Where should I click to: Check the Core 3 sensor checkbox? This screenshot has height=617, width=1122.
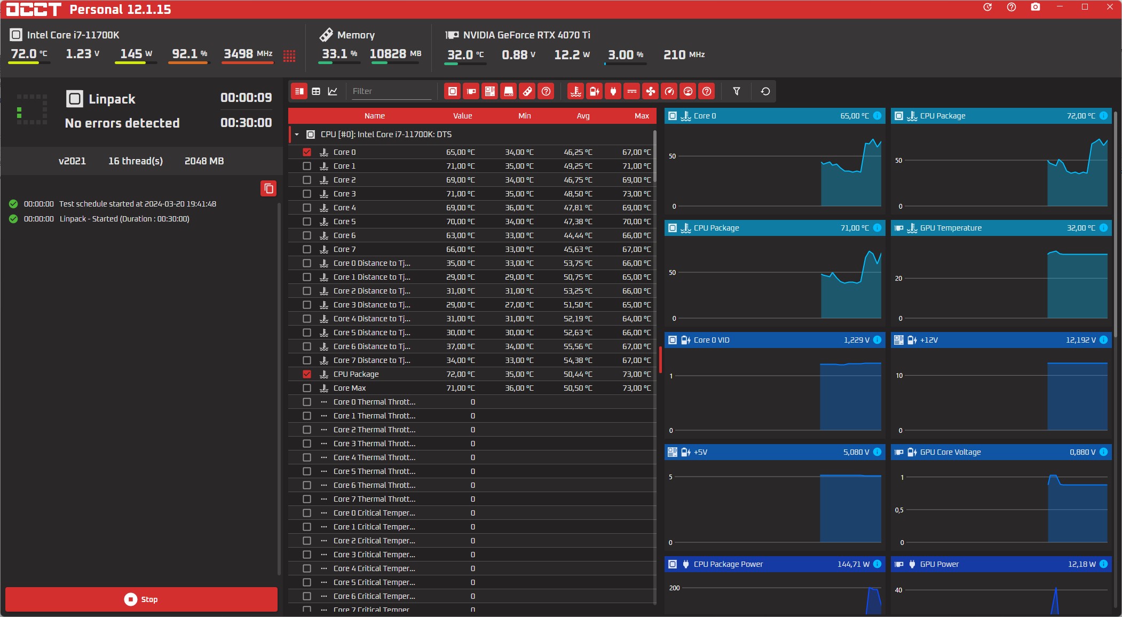(x=307, y=194)
